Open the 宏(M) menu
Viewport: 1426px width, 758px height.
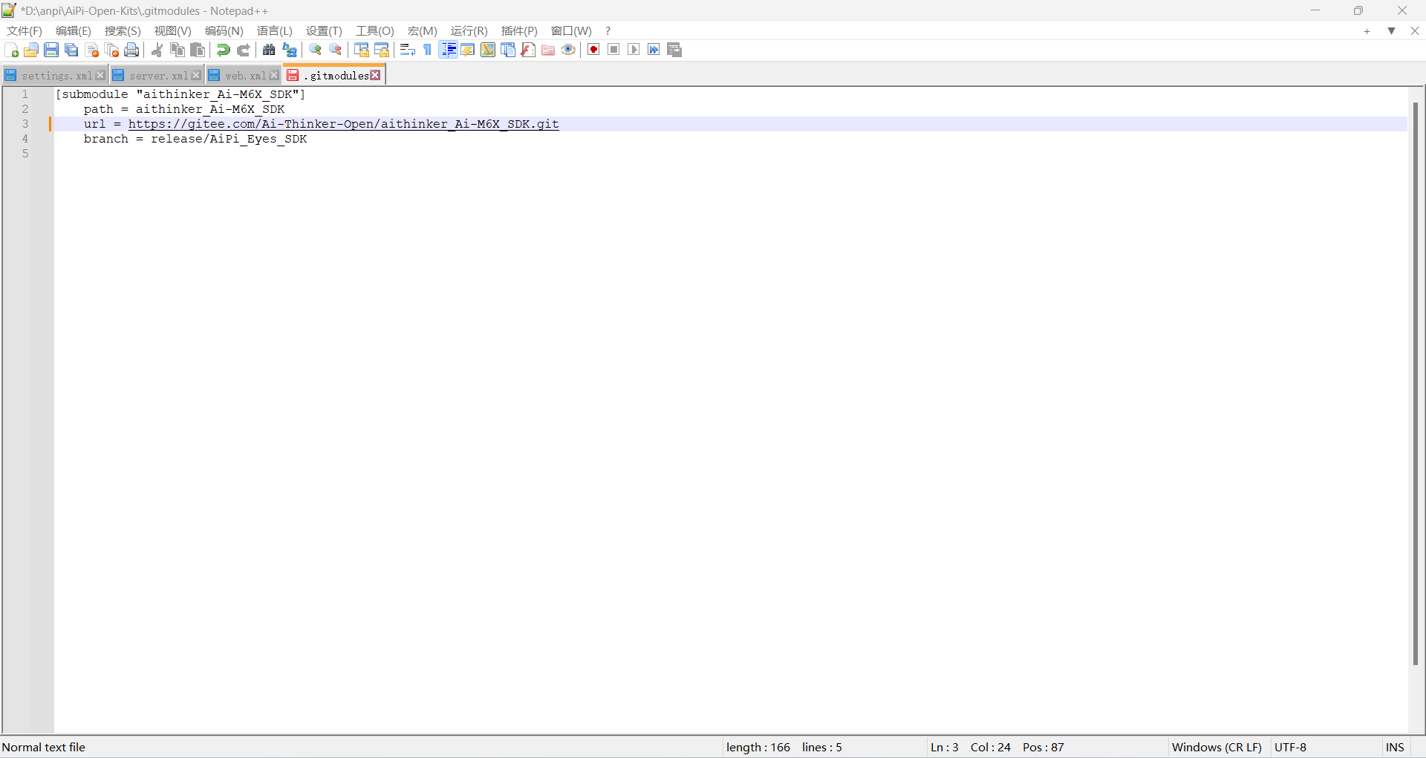[x=423, y=30]
